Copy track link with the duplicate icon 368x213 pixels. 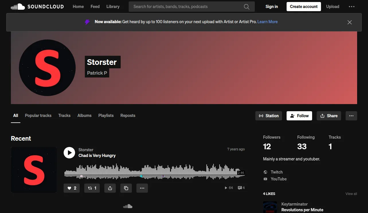(126, 188)
